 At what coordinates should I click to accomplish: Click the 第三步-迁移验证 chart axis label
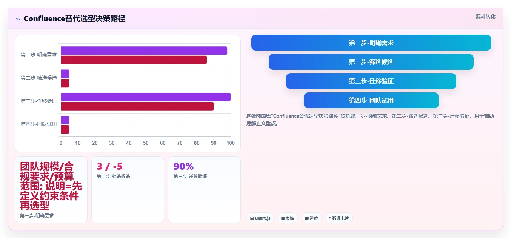[x=38, y=101]
